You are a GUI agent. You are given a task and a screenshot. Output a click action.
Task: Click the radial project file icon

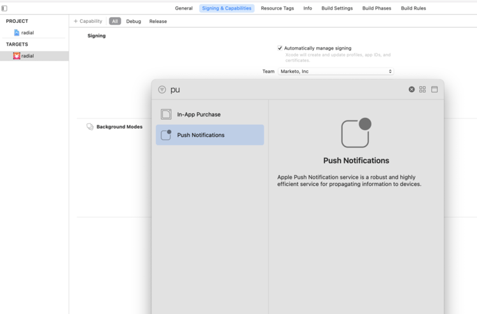click(x=17, y=32)
